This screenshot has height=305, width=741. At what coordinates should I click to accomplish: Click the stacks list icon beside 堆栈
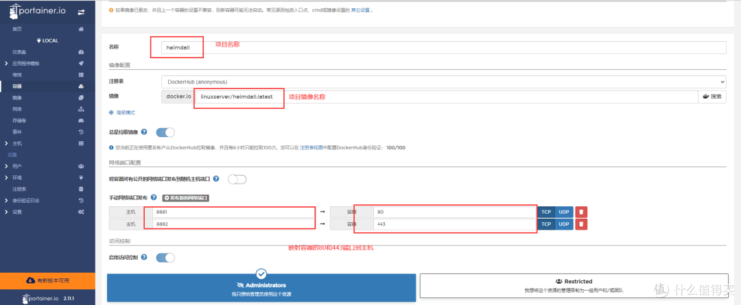pyautogui.click(x=81, y=75)
